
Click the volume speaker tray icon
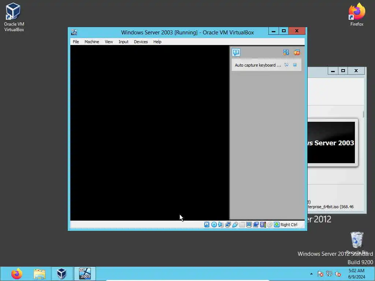point(338,274)
